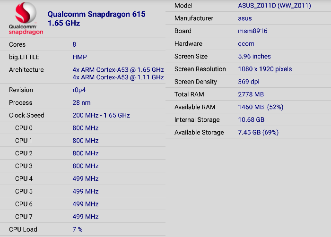Select the Total RAM label
Image resolution: width=331 pixels, height=237 pixels.
click(189, 94)
